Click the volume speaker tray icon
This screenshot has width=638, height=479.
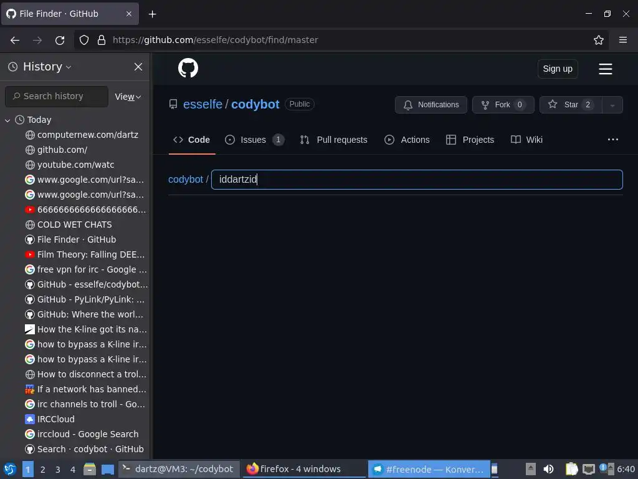point(548,469)
